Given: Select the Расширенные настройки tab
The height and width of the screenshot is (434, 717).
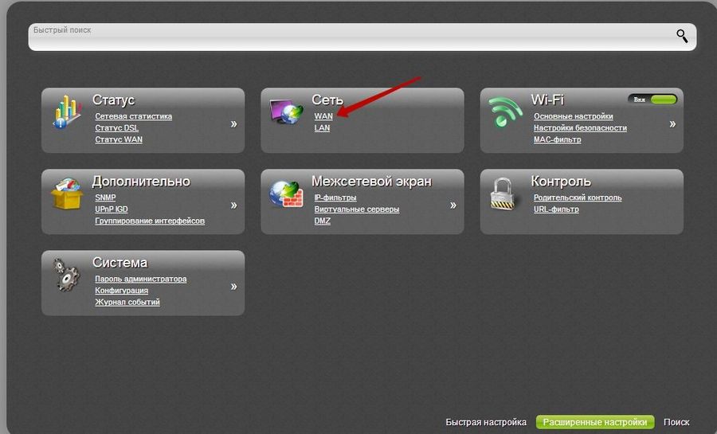Looking at the screenshot, I should pos(595,422).
